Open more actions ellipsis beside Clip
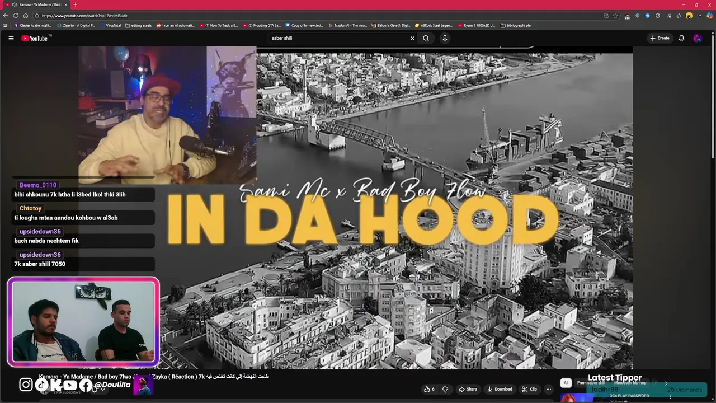 click(549, 389)
